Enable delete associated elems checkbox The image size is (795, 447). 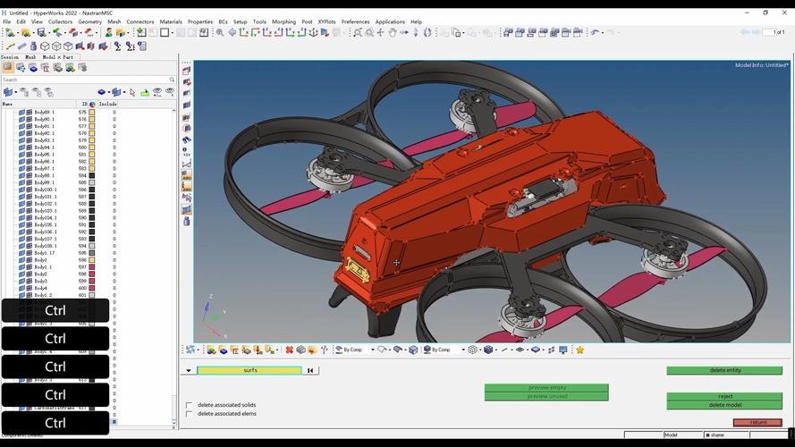[189, 414]
